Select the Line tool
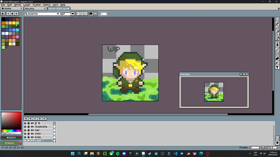This screenshot has width=280, height=157. point(277,49)
